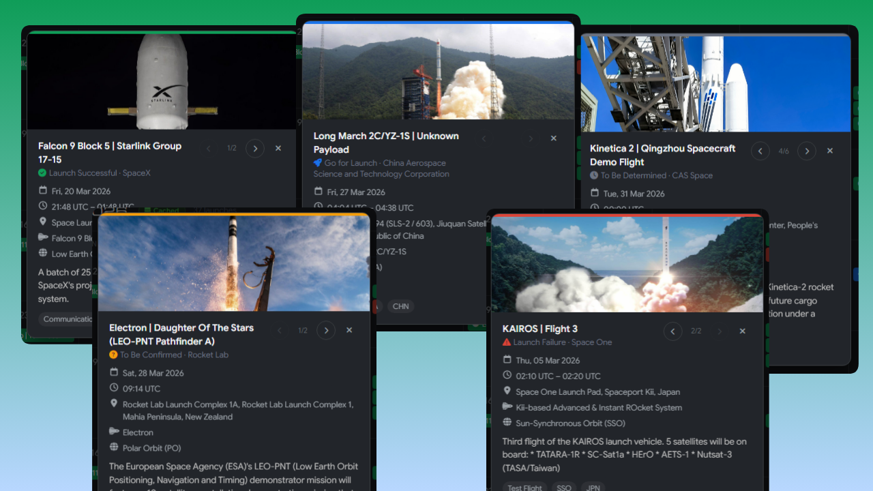
Task: Open Long March liftoff image
Action: (439, 72)
